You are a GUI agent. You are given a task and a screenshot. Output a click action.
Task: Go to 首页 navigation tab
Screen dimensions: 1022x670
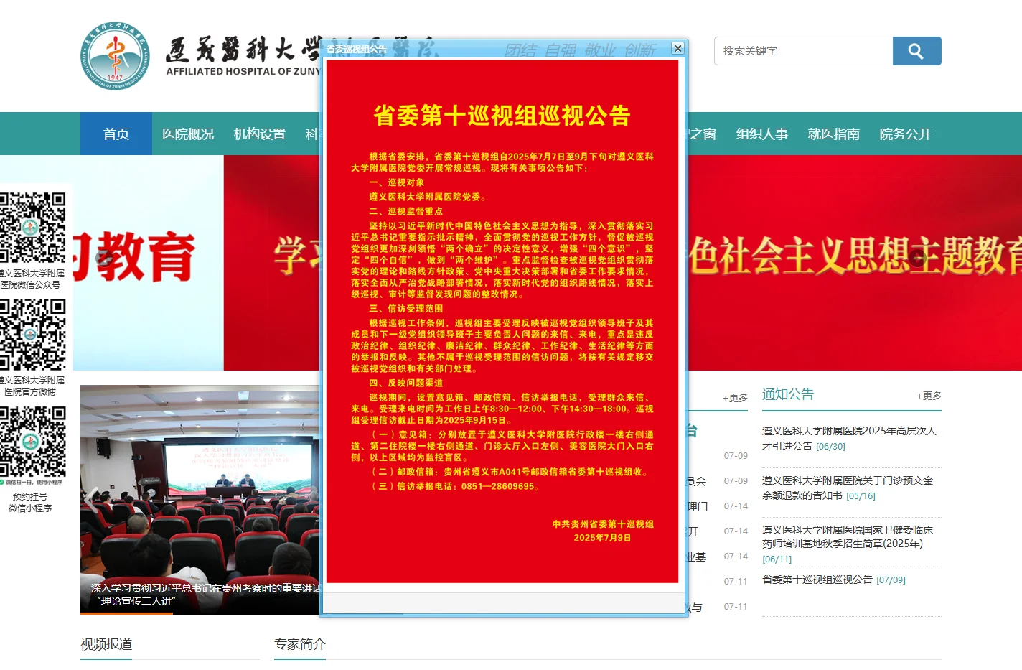click(116, 134)
